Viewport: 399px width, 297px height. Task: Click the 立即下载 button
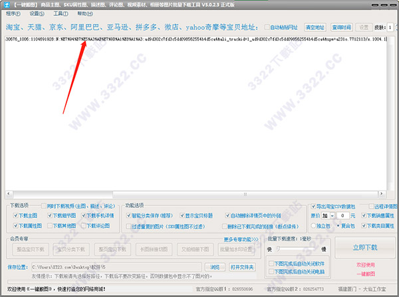(365, 247)
